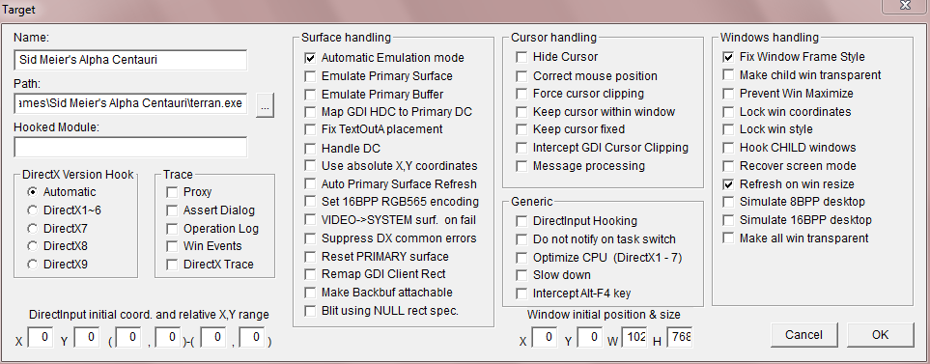Enable the DirectX Trace checkbox
930x364 pixels.
click(172, 265)
